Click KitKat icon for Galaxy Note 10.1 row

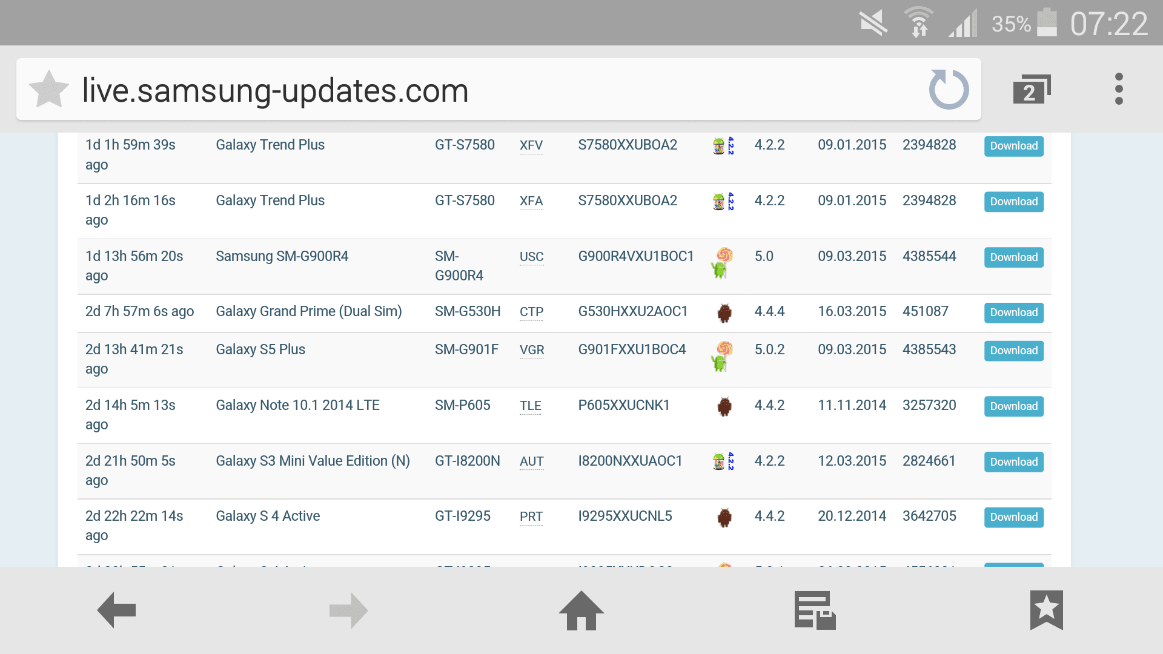[724, 406]
